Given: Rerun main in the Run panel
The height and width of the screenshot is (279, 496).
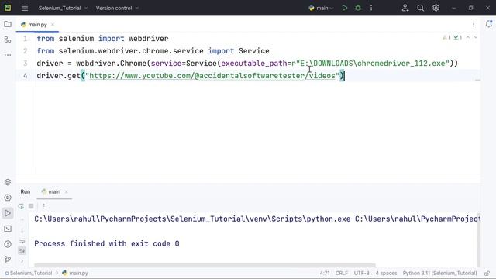Looking at the screenshot, I should click(21, 206).
